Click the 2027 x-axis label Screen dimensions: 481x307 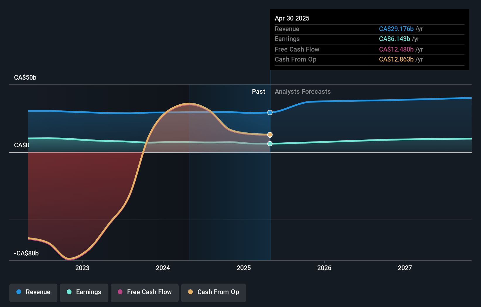(405, 268)
